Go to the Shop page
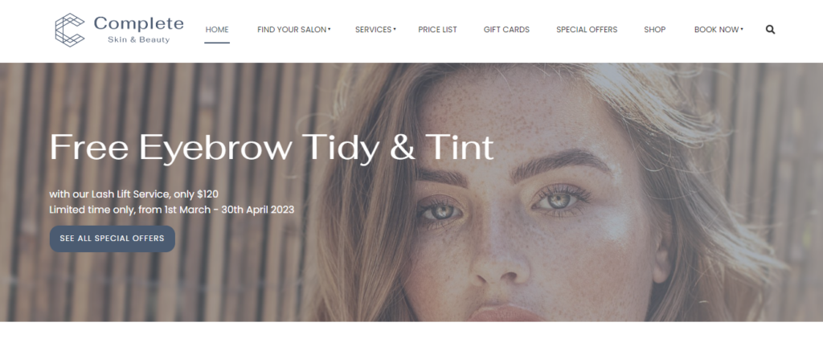 654,30
